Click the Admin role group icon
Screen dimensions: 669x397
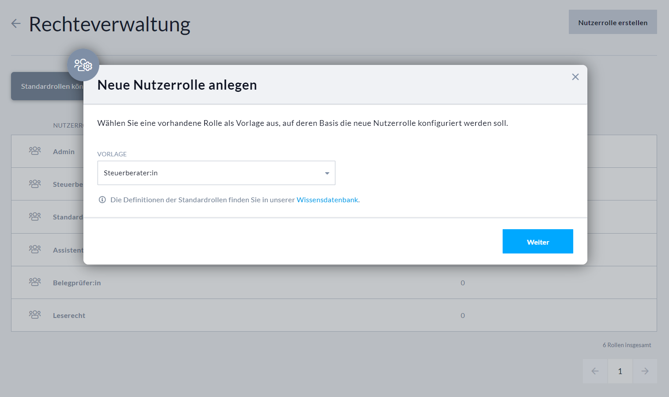[x=35, y=151]
